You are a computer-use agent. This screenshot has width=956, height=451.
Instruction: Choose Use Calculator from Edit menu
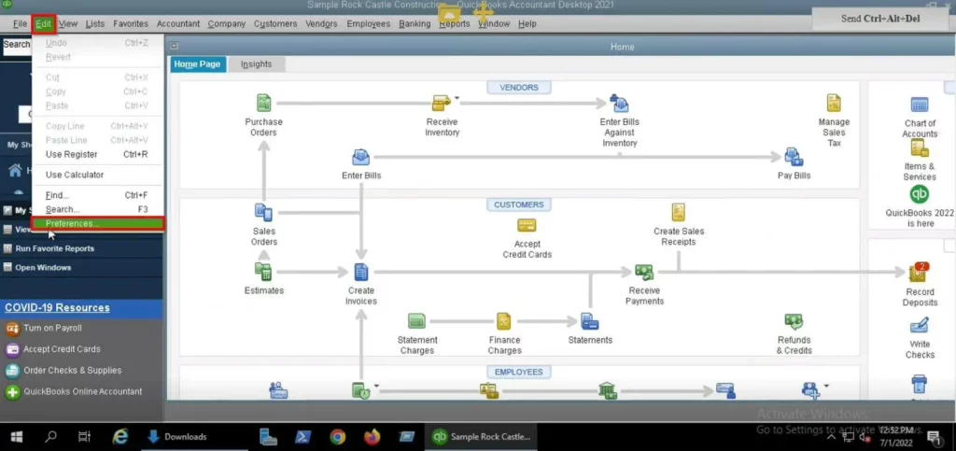pos(75,175)
